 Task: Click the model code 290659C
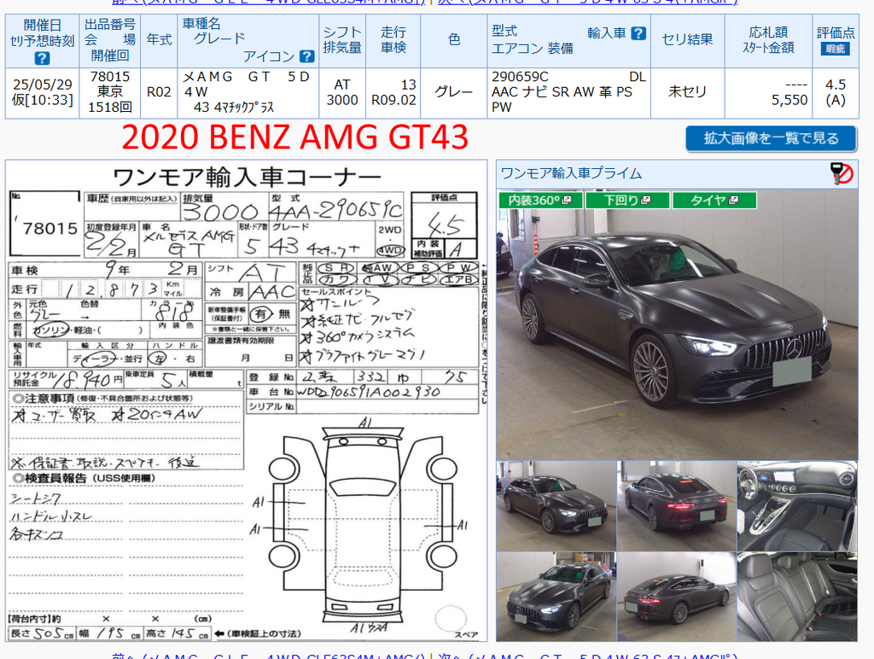(520, 76)
